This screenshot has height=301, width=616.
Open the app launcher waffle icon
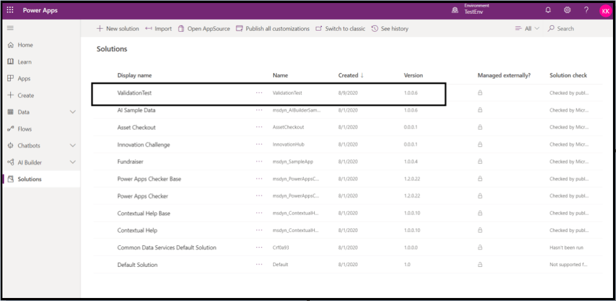[x=10, y=10]
